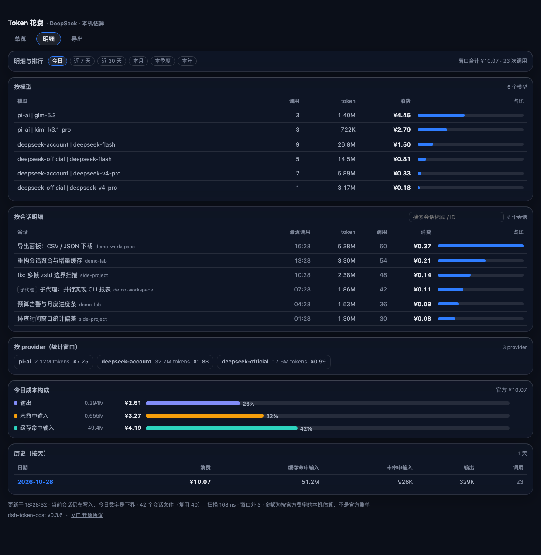Open the MIT 开源协议 link

point(87,515)
